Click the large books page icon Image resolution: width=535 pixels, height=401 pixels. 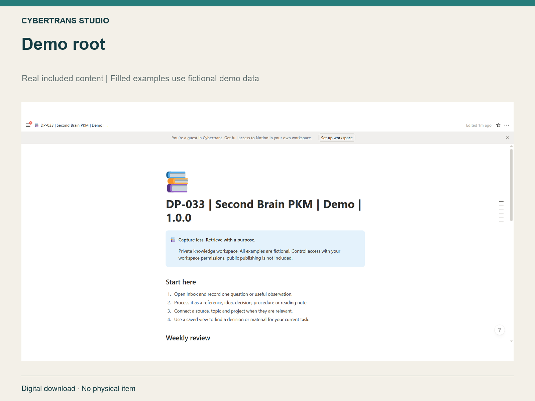point(177,182)
